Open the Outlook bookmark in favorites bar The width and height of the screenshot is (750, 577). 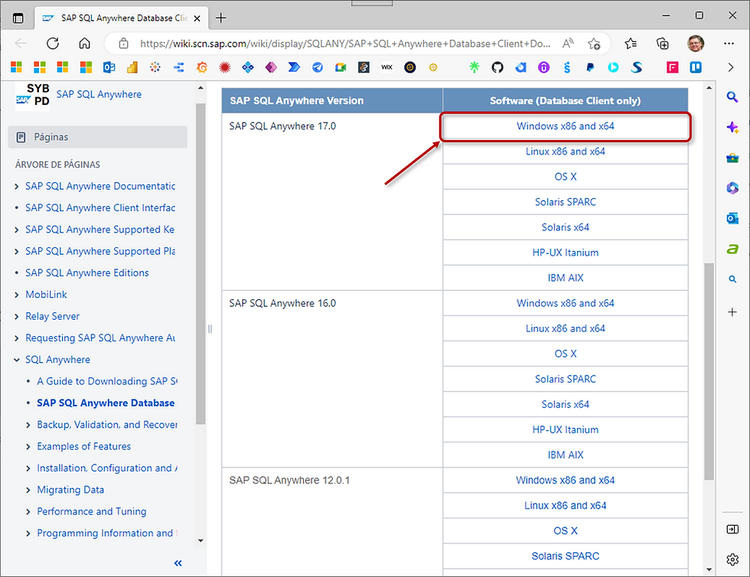tap(109, 67)
